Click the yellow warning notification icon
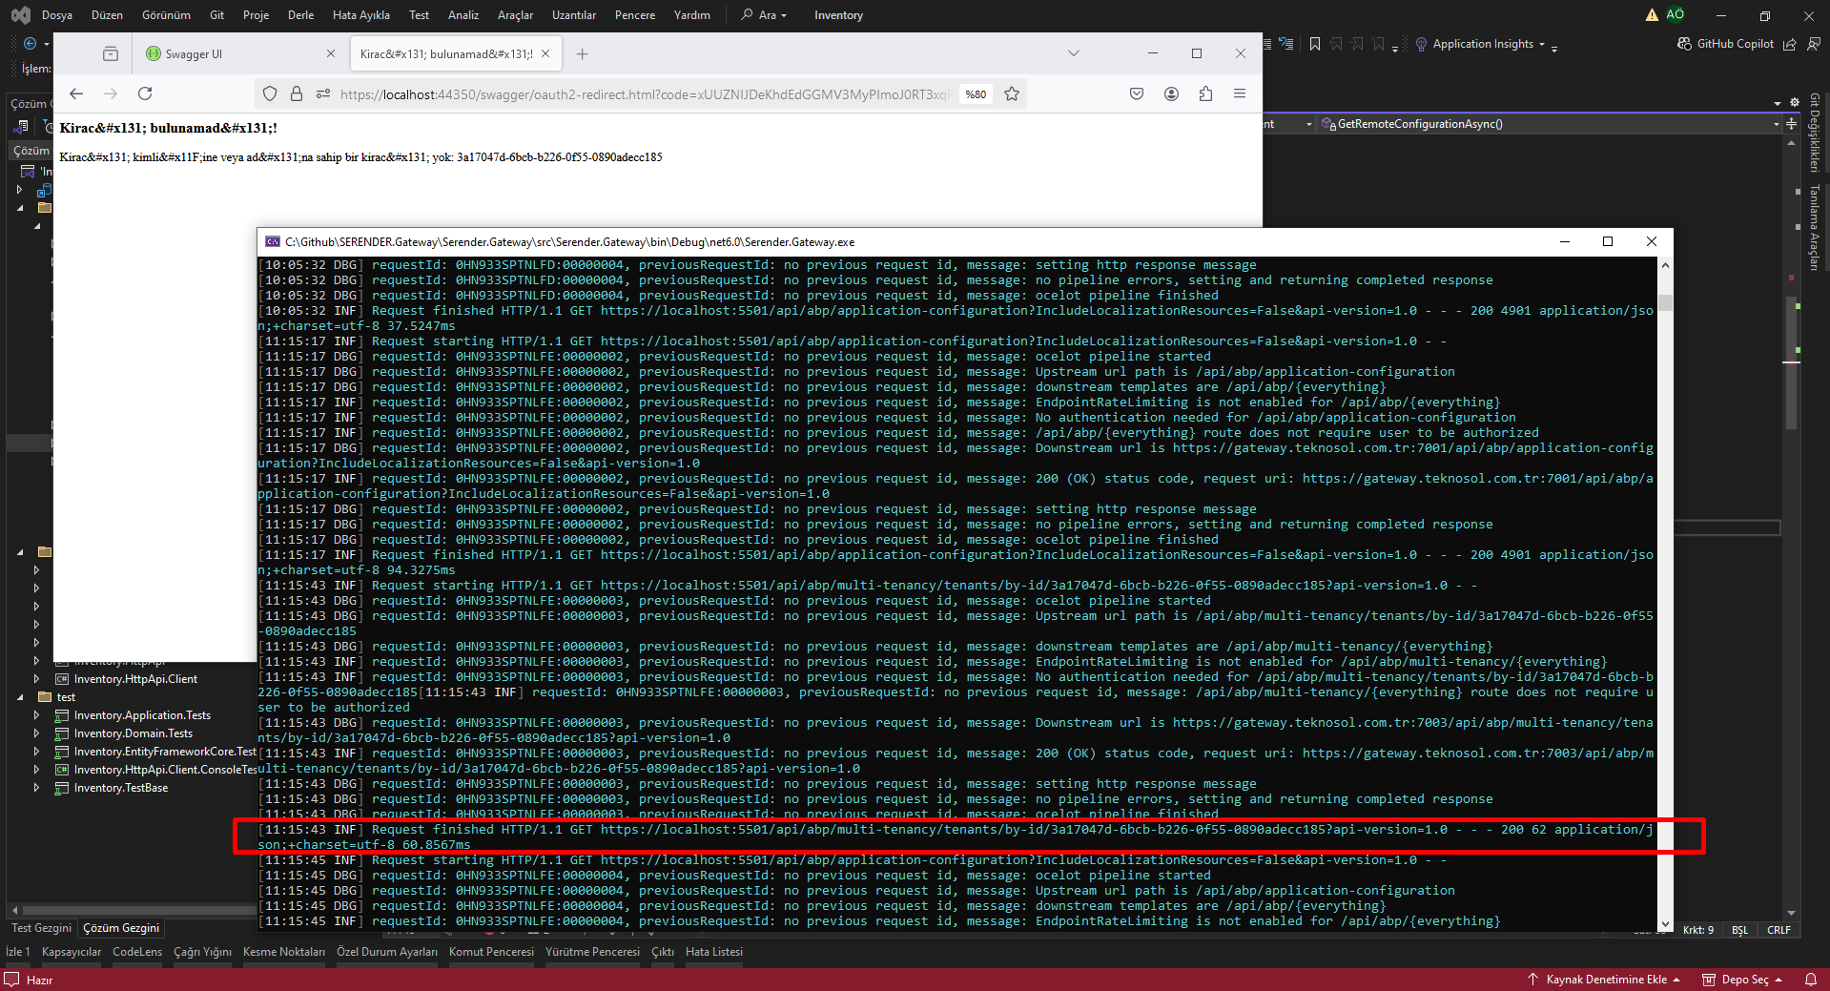The height and width of the screenshot is (991, 1830). pos(1652,15)
